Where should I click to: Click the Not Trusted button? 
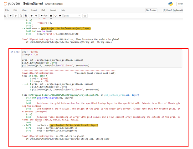click(x=151, y=10)
